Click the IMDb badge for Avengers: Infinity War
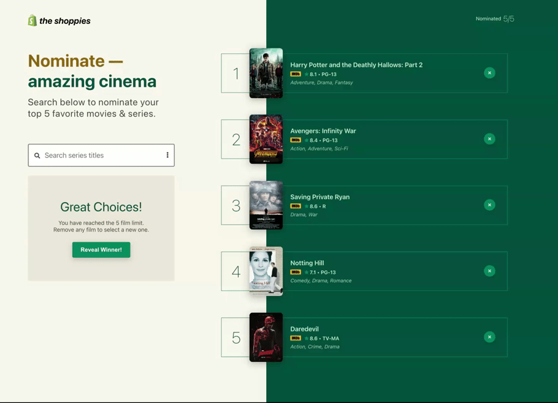The height and width of the screenshot is (403, 558). [x=296, y=140]
